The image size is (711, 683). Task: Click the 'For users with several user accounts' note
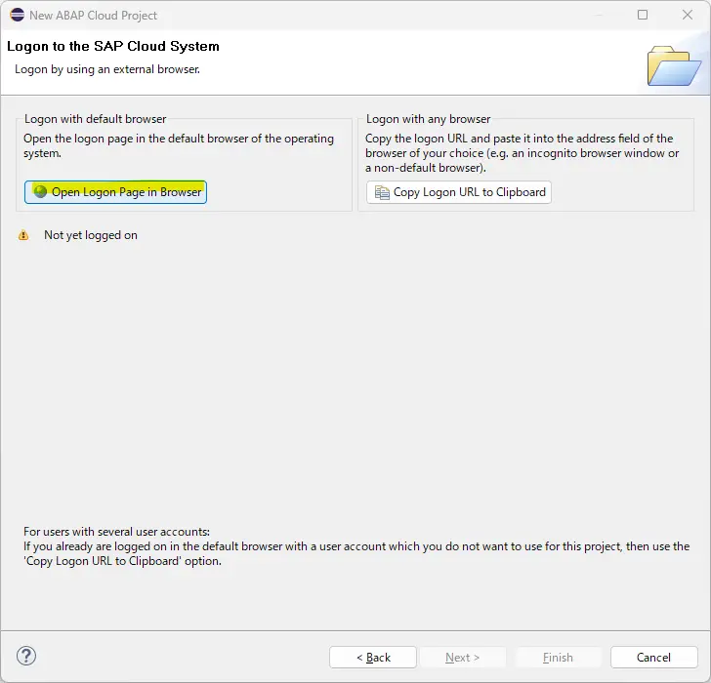click(356, 546)
